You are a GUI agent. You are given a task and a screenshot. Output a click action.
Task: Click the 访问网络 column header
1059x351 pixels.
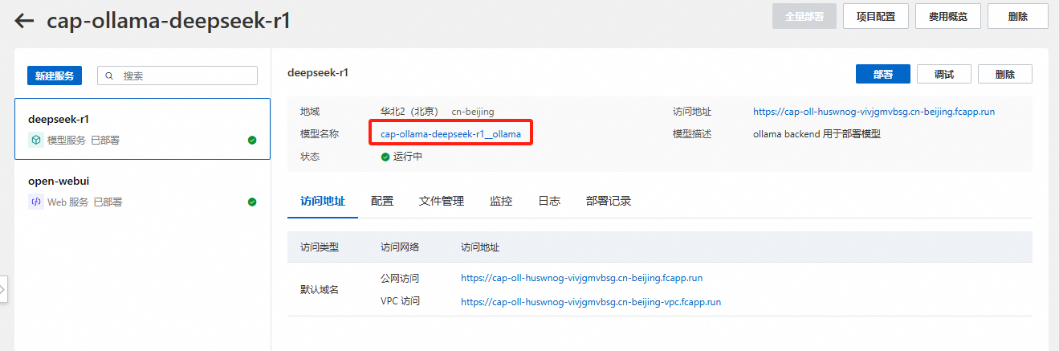pos(400,247)
